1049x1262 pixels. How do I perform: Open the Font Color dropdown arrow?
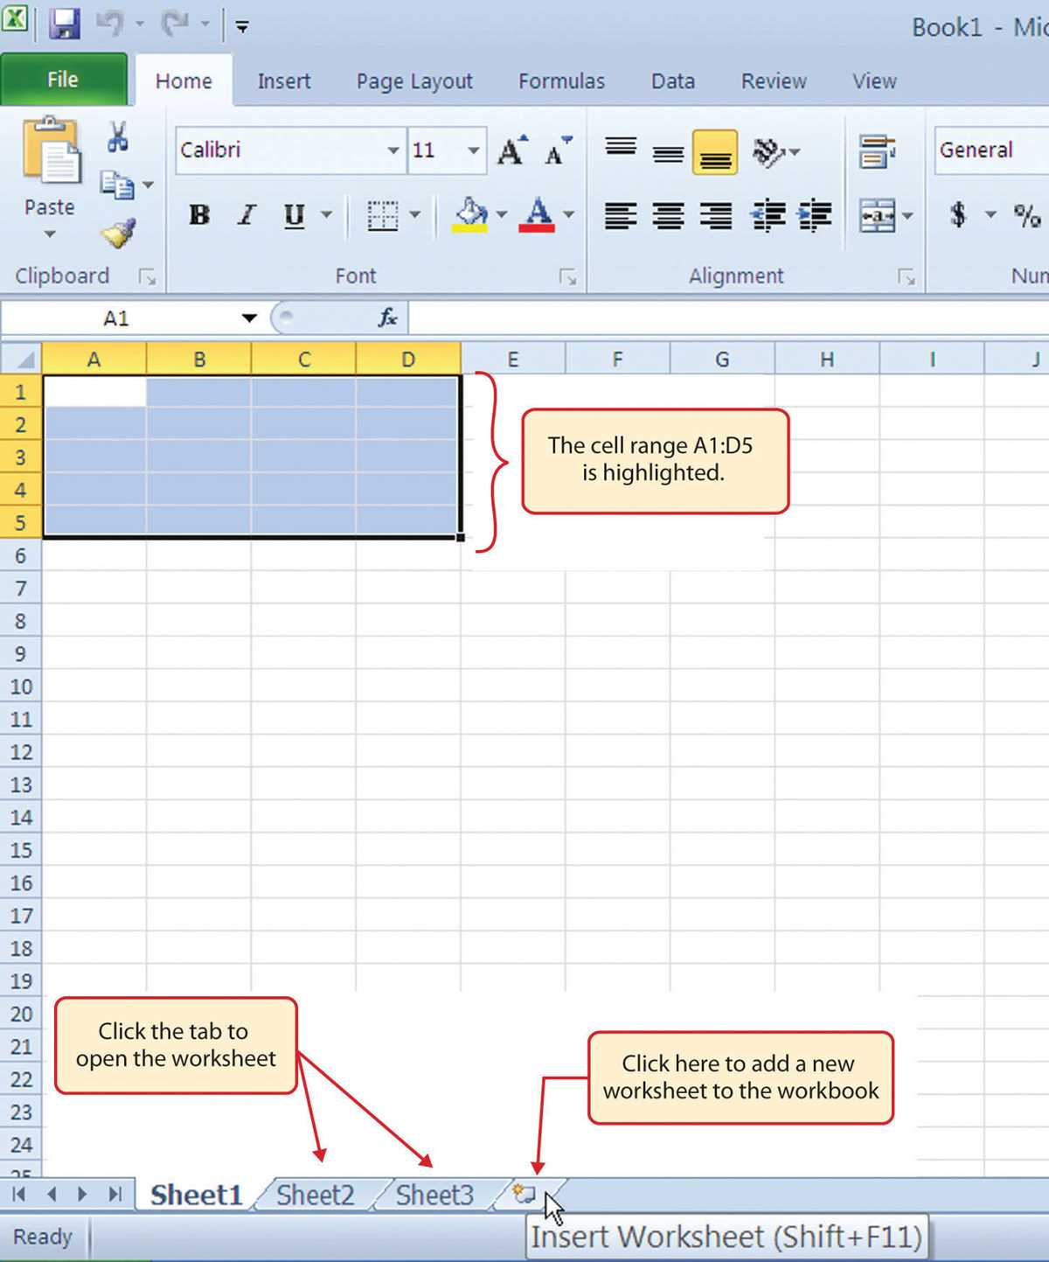(x=569, y=215)
